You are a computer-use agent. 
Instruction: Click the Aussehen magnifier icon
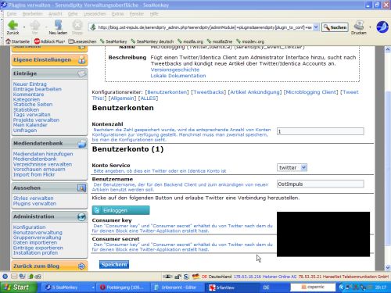click(x=81, y=188)
